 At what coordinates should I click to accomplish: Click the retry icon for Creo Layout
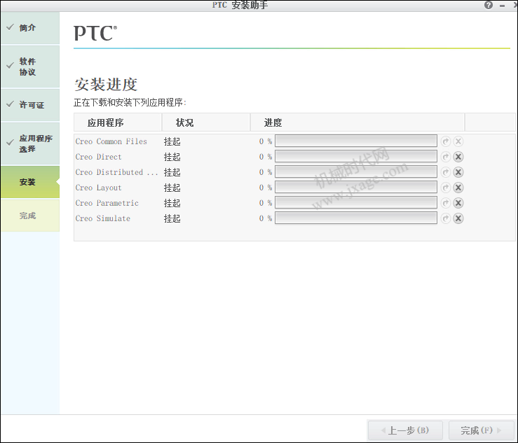pyautogui.click(x=446, y=188)
